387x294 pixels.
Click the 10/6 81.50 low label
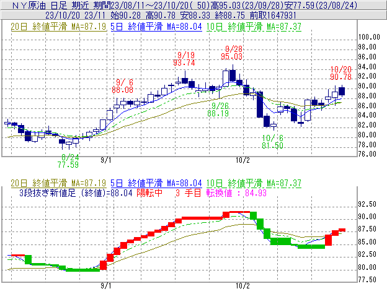click(272, 142)
